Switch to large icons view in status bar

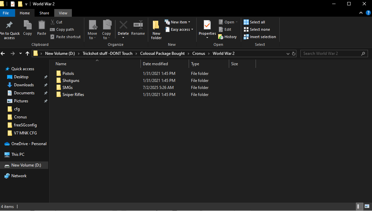pos(367,206)
